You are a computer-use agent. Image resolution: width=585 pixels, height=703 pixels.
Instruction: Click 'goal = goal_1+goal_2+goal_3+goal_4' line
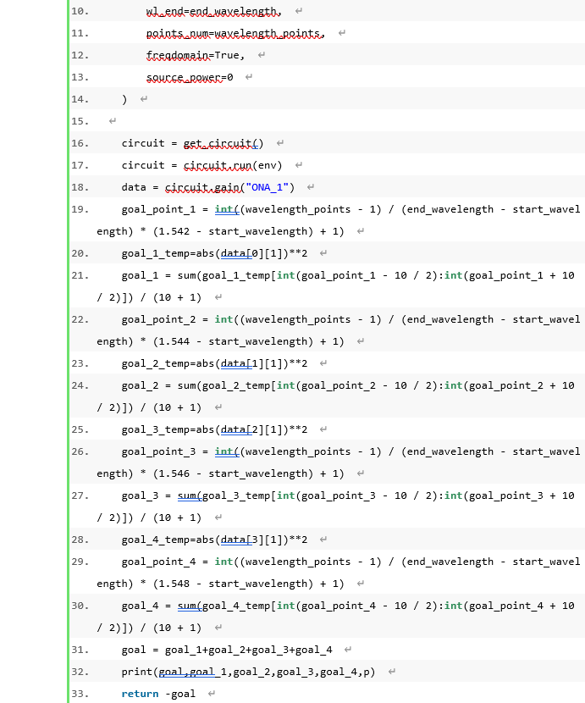pyautogui.click(x=227, y=650)
